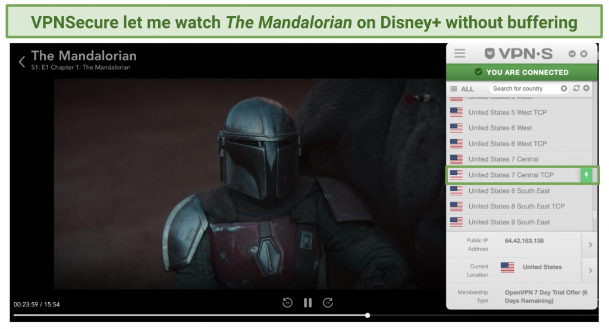Open the ALL server list filter
The image size is (609, 329).
point(462,89)
